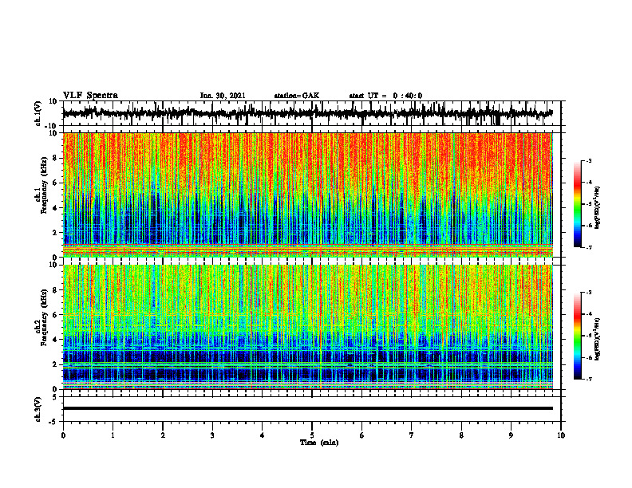Click the "-4" label on ch.1 color bar
The height and width of the screenshot is (488, 632).
pos(588,183)
